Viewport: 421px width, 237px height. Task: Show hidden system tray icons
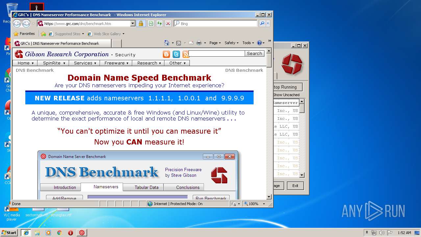pos(367,232)
